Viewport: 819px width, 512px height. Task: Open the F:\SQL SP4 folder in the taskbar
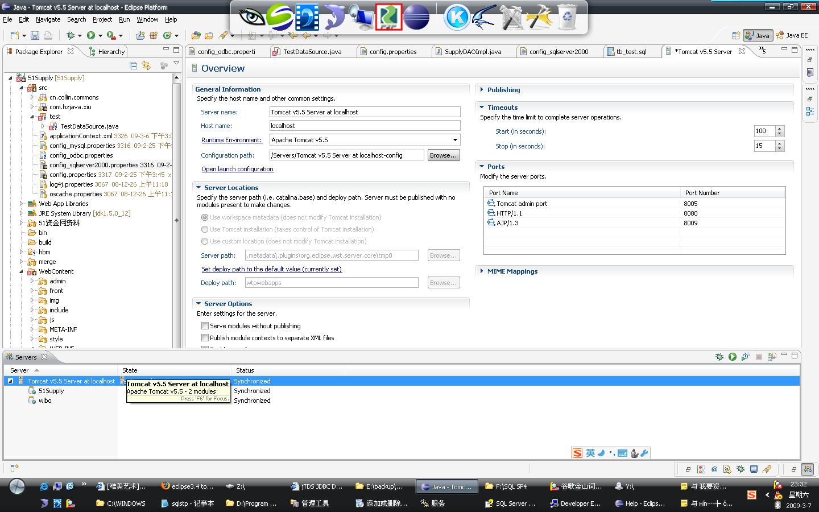click(x=506, y=486)
